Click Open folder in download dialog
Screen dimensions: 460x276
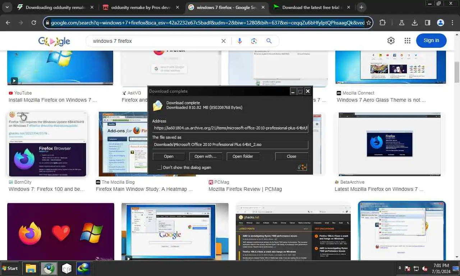243,156
